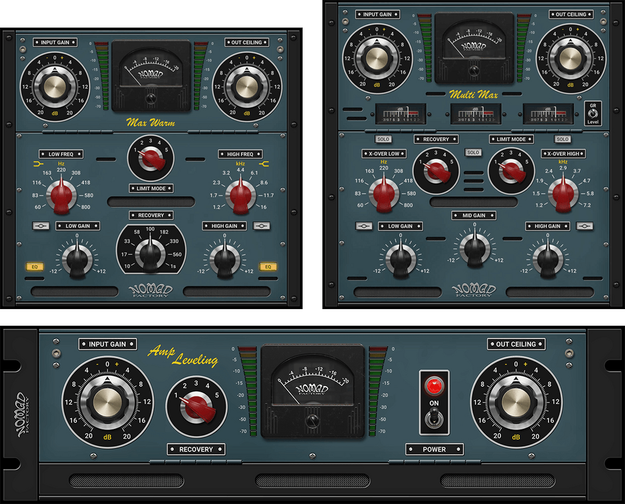Solo the high band in Multi Max

[x=562, y=139]
